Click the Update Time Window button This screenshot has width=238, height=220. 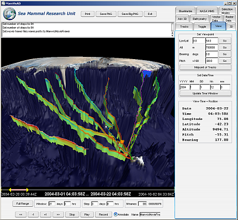click(x=205, y=93)
